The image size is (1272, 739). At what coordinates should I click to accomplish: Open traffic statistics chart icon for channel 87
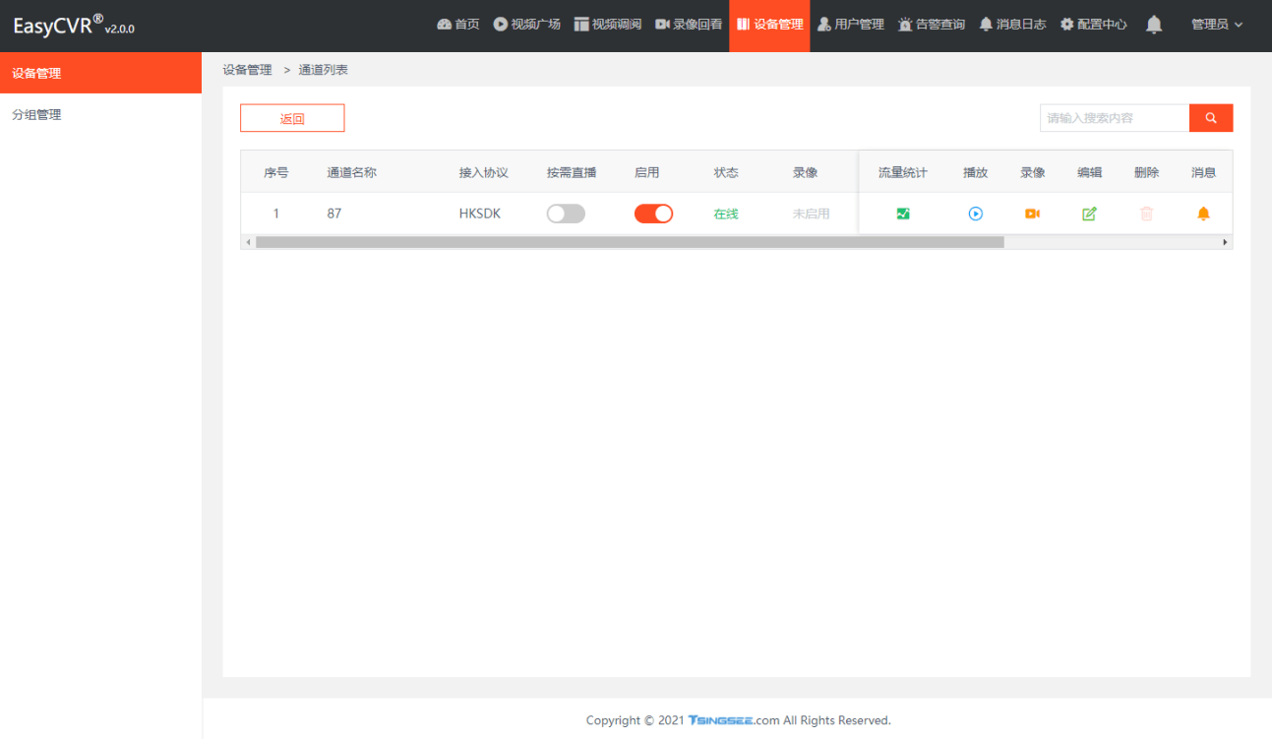[903, 214]
